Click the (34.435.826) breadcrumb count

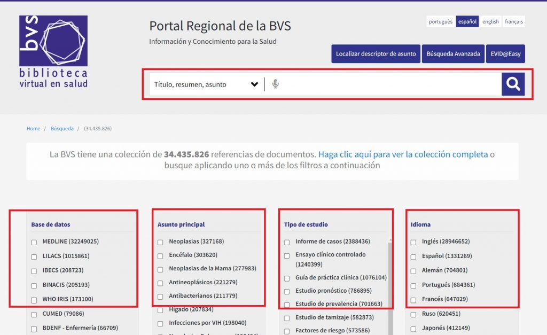98,128
